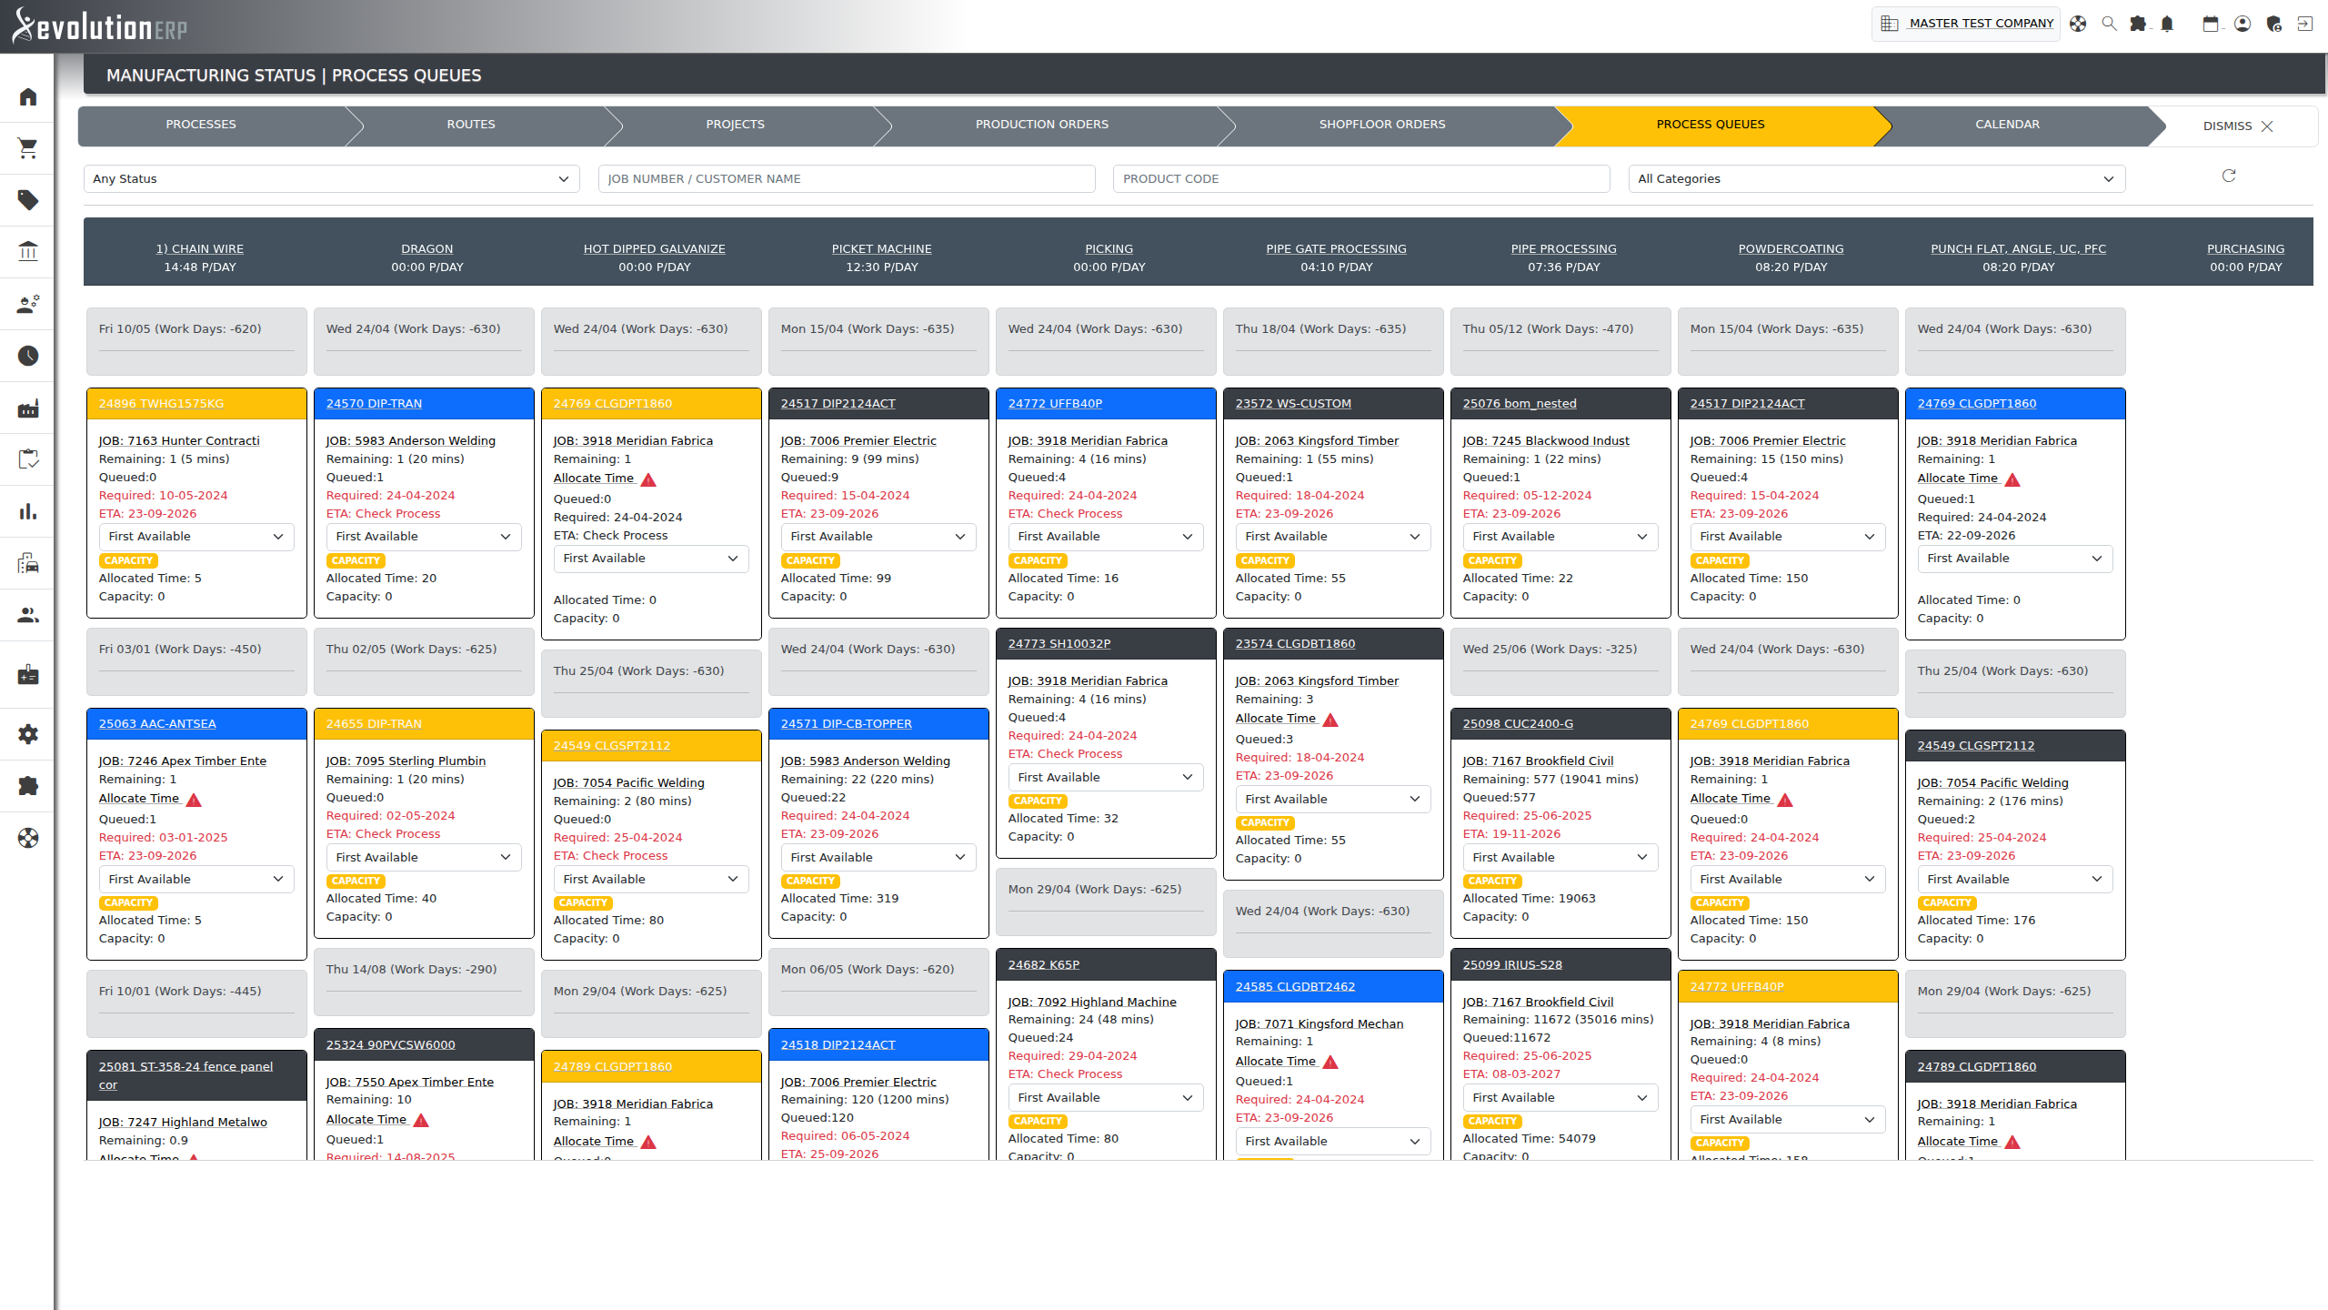Open the Home icon in the sidebar

(x=28, y=96)
